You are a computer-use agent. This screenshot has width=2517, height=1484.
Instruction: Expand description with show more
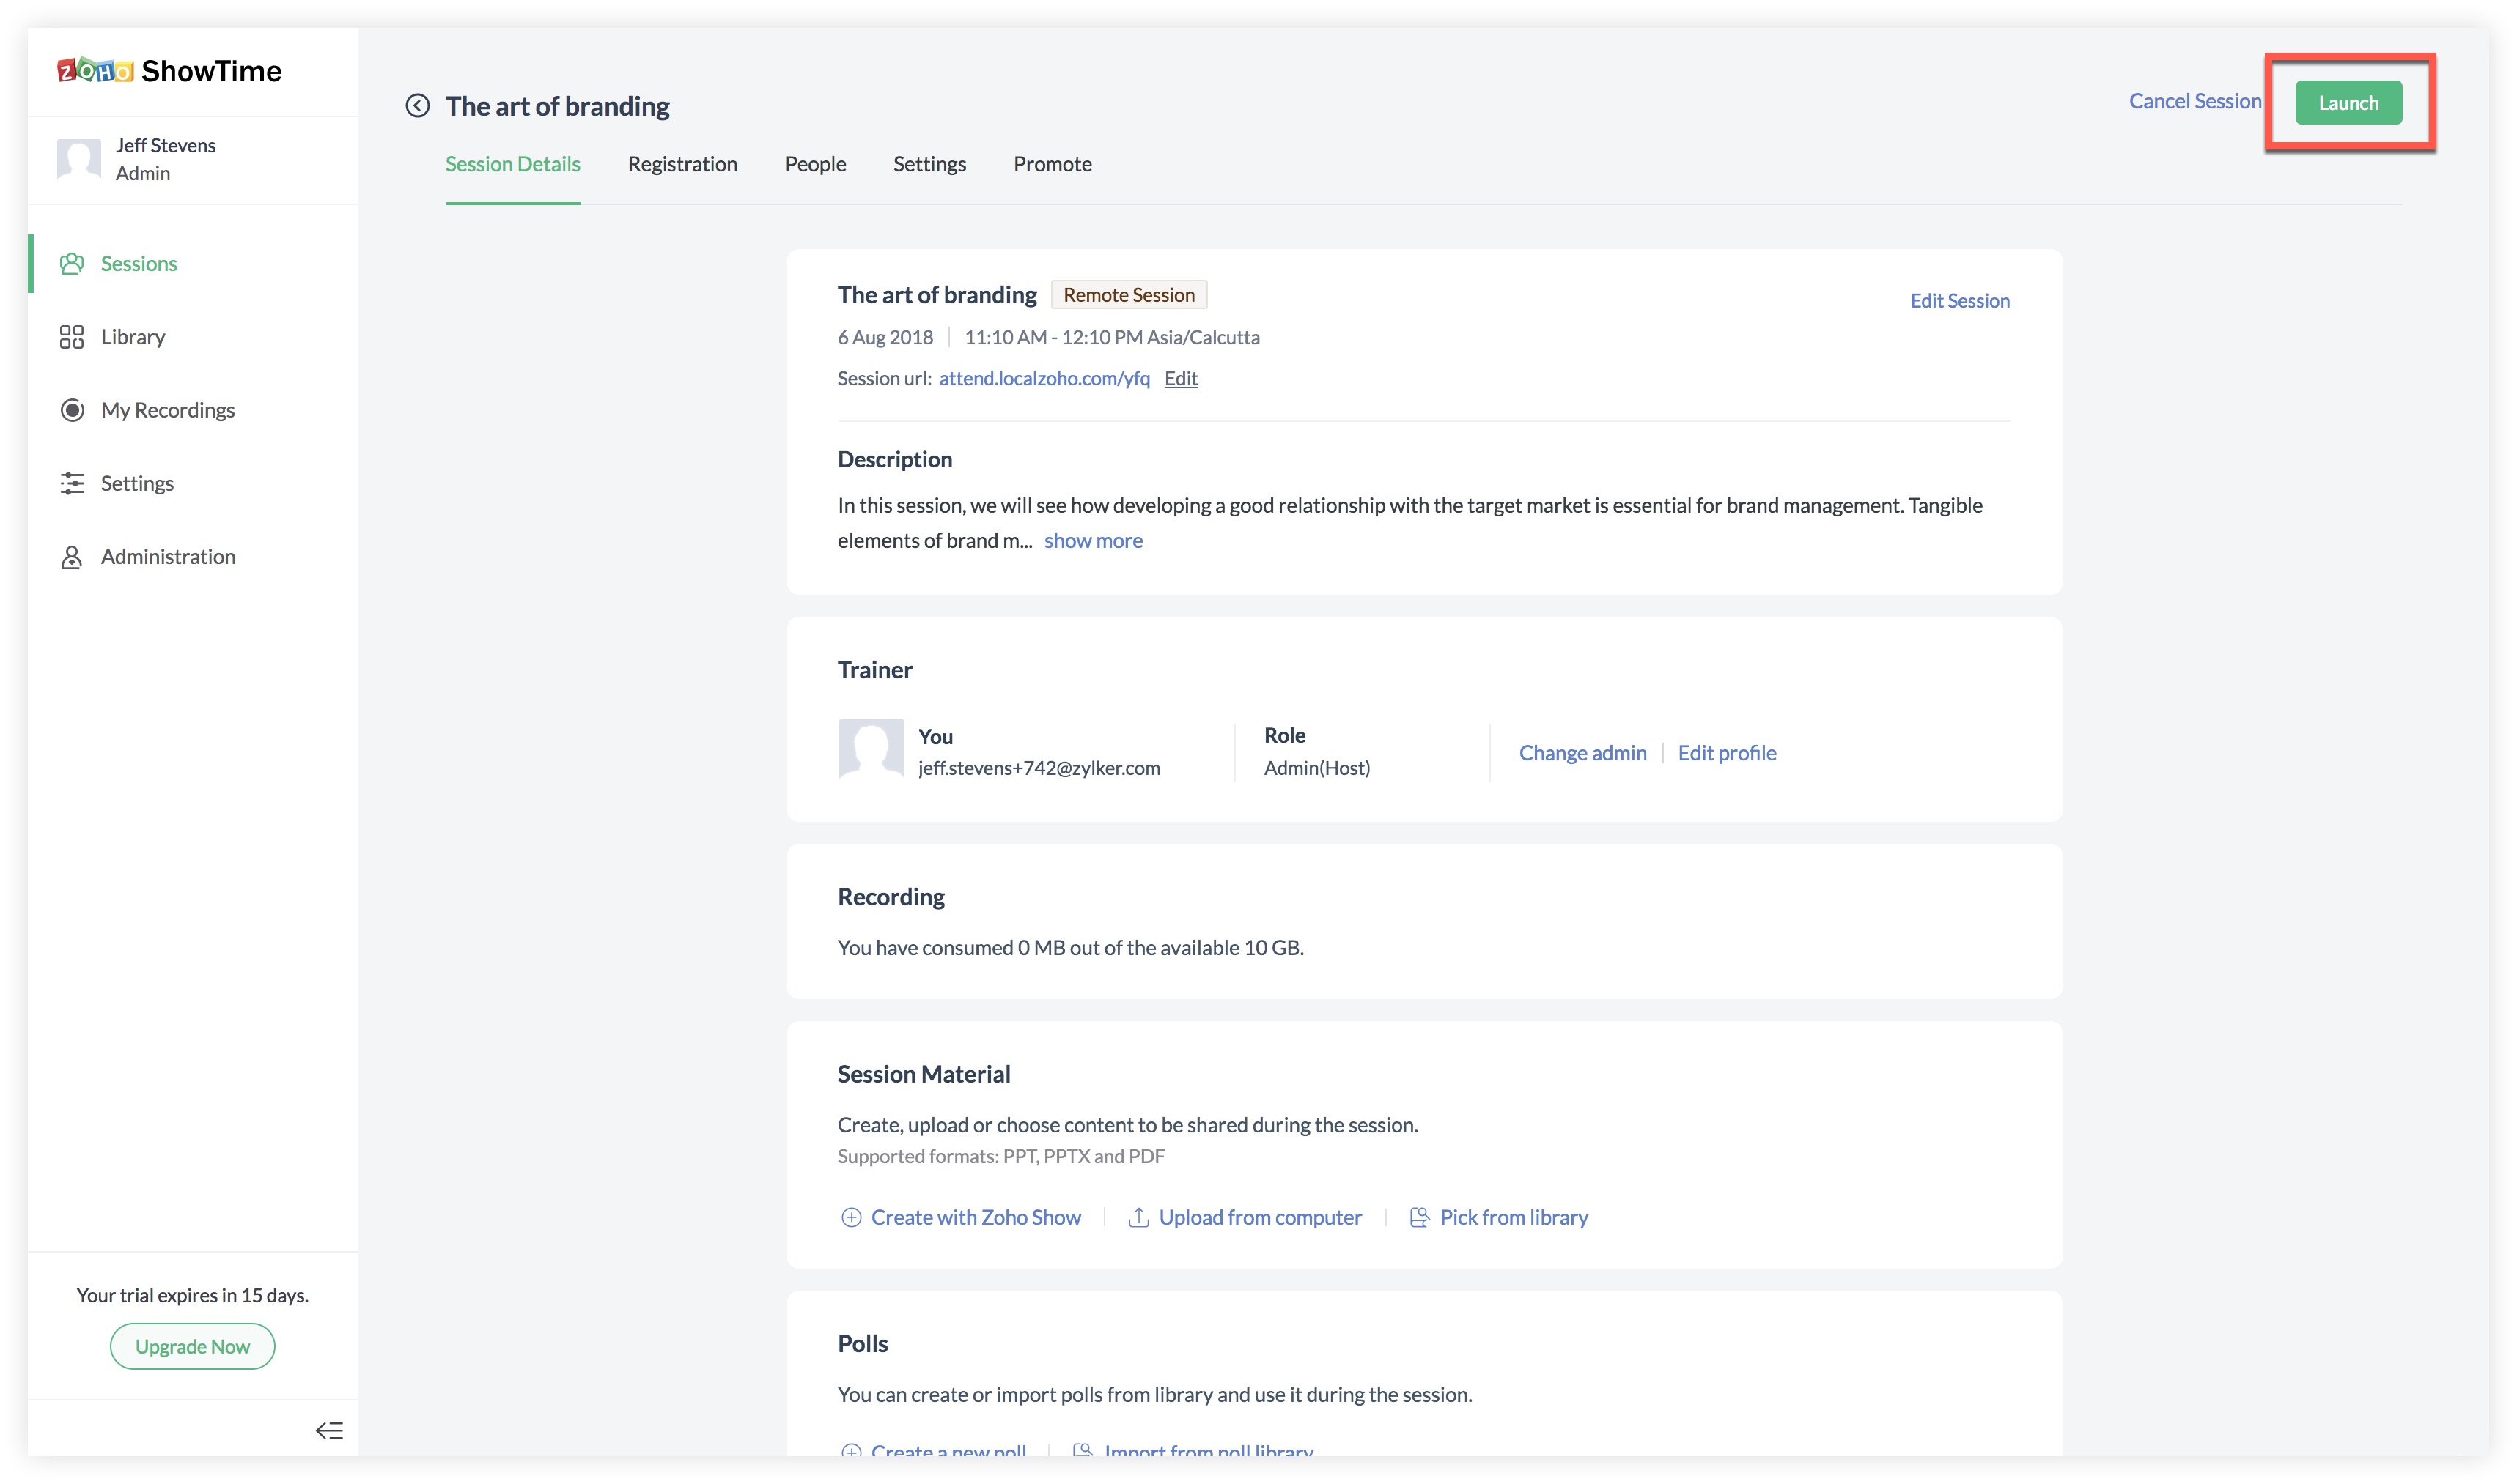click(x=1092, y=541)
